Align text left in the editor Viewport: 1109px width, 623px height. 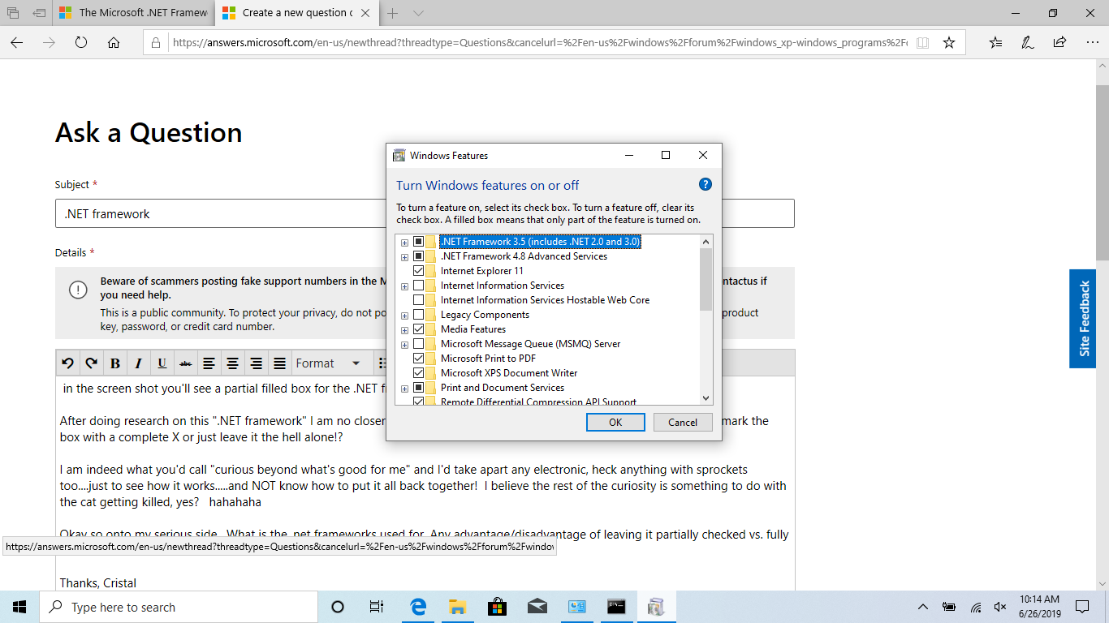pos(209,363)
